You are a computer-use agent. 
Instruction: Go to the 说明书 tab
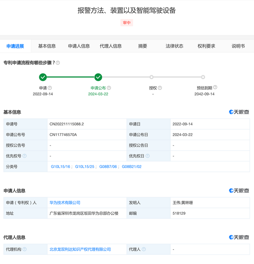tap(238, 46)
